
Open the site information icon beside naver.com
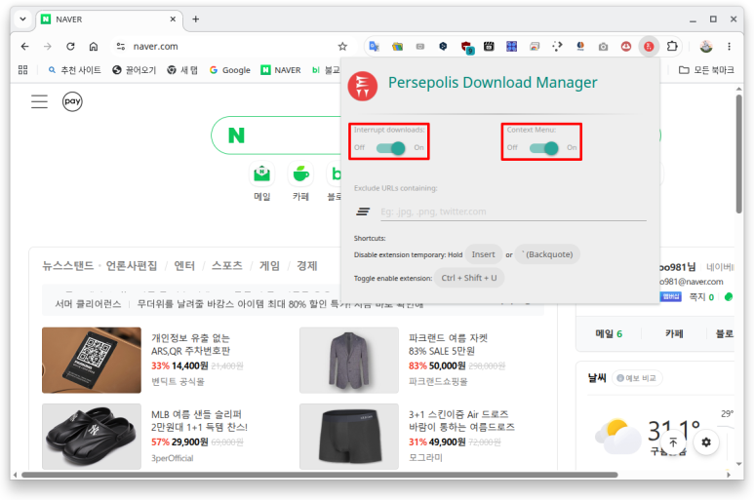pos(121,47)
